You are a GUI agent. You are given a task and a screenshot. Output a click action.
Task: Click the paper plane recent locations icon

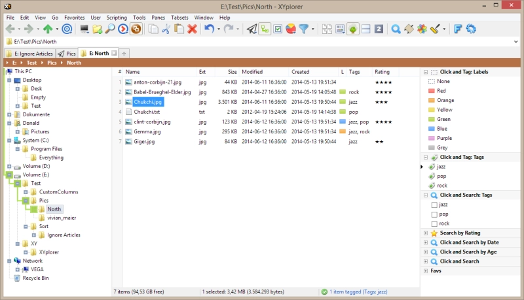[x=252, y=29]
